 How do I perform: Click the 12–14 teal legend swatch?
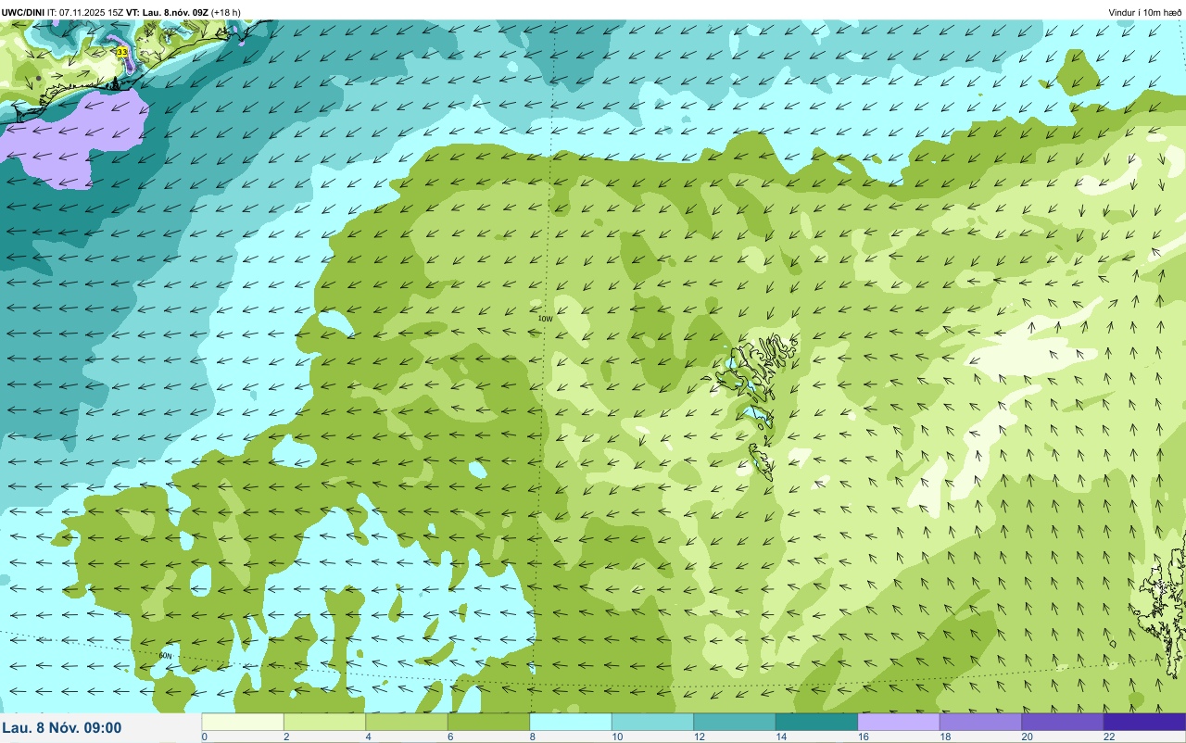735,722
